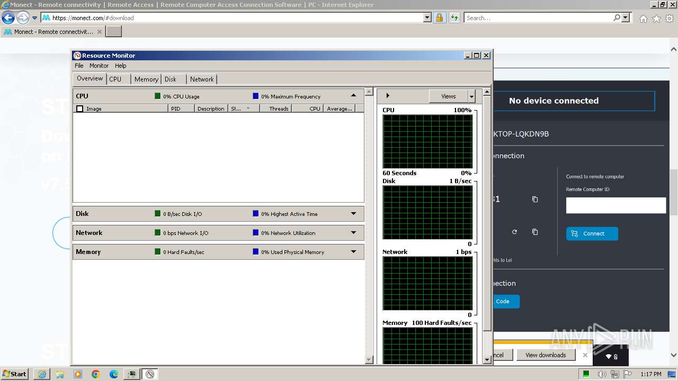Switch to the Memory tab
This screenshot has width=678, height=381.
[146, 79]
